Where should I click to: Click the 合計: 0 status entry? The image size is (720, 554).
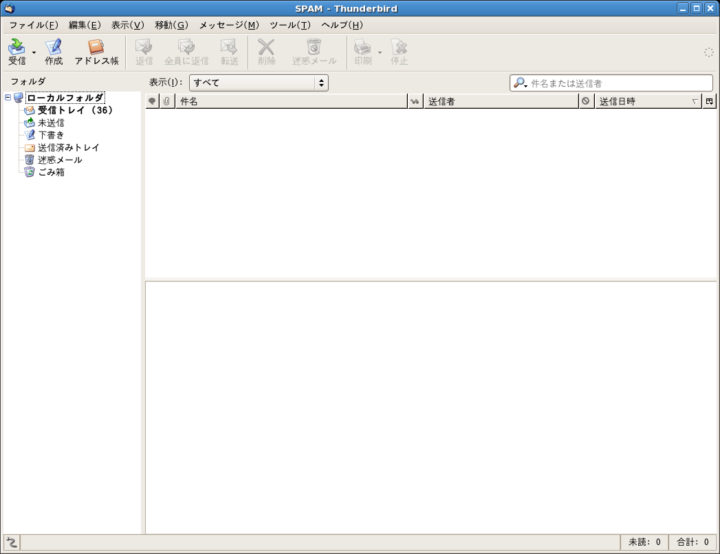(692, 542)
